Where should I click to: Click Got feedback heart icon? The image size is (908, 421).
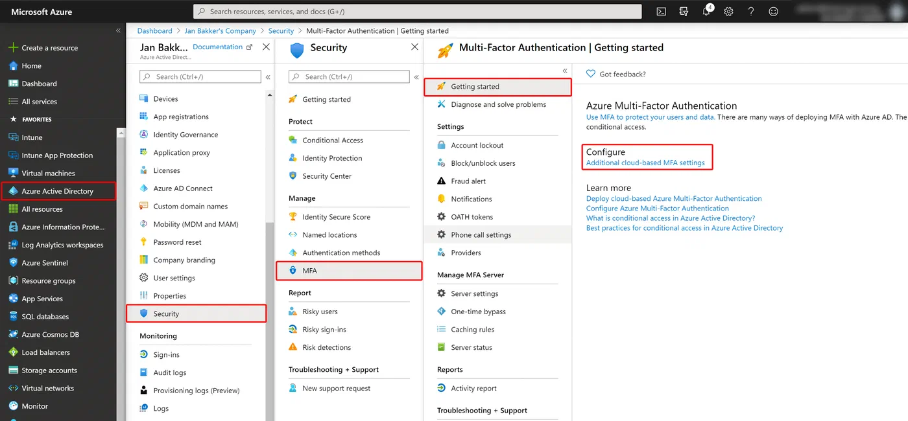591,74
